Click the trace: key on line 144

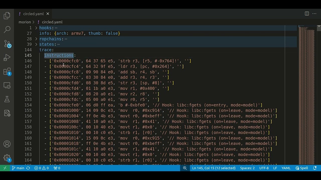[47, 50]
